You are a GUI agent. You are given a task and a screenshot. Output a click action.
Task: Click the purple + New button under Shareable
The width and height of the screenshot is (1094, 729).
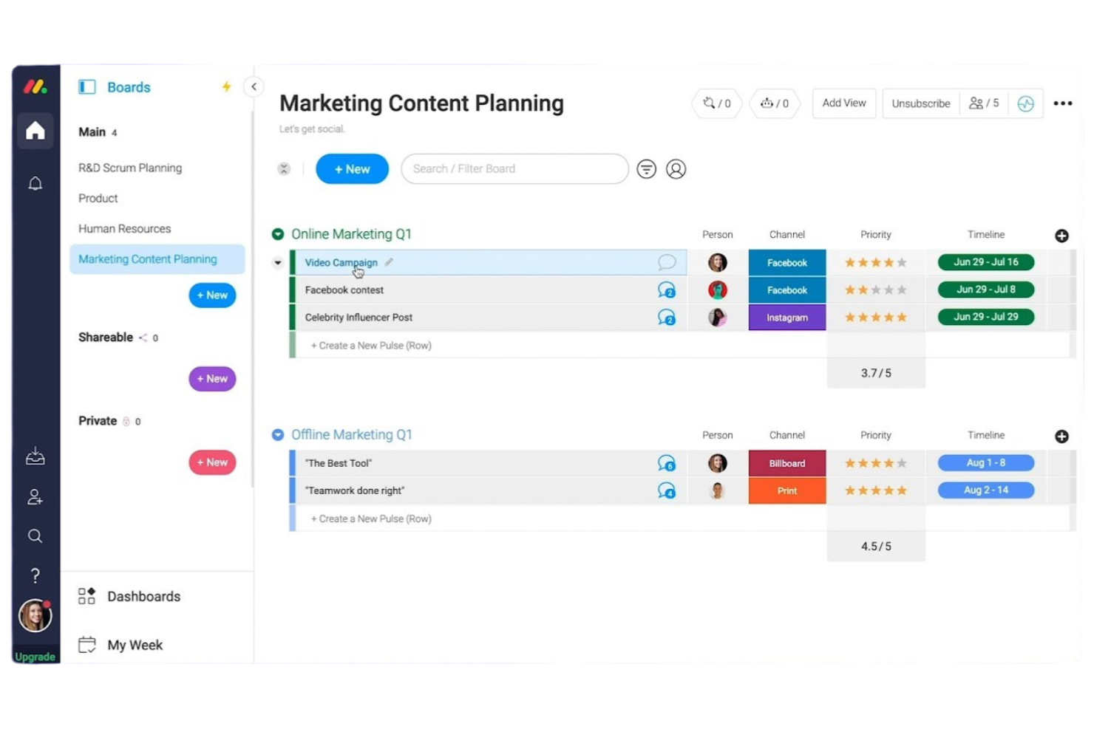212,379
